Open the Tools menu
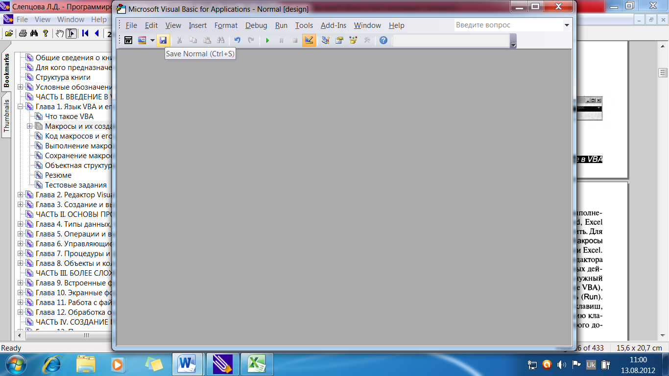This screenshot has height=376, width=669. coord(304,25)
